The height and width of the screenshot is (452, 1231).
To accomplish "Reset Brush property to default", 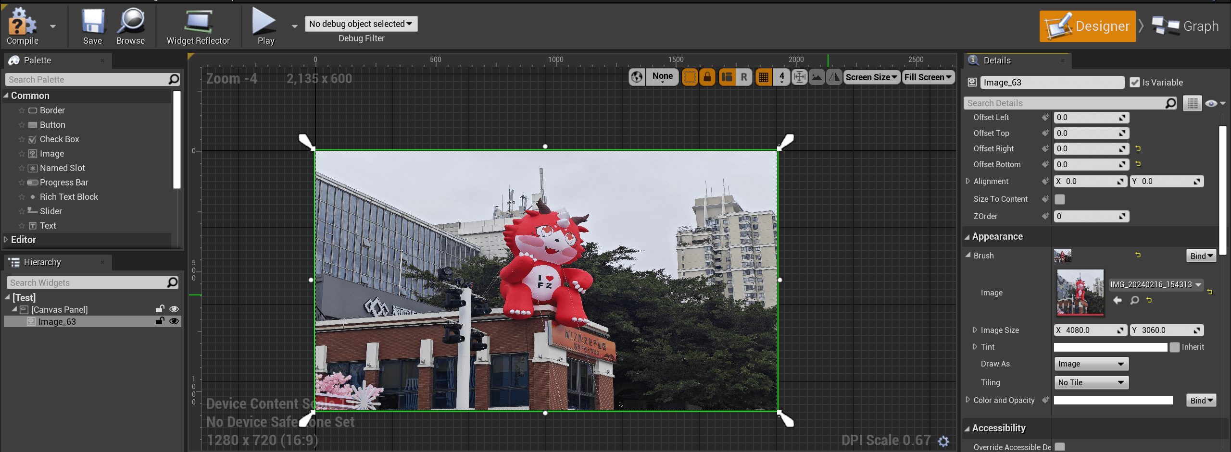I will coord(1138,255).
